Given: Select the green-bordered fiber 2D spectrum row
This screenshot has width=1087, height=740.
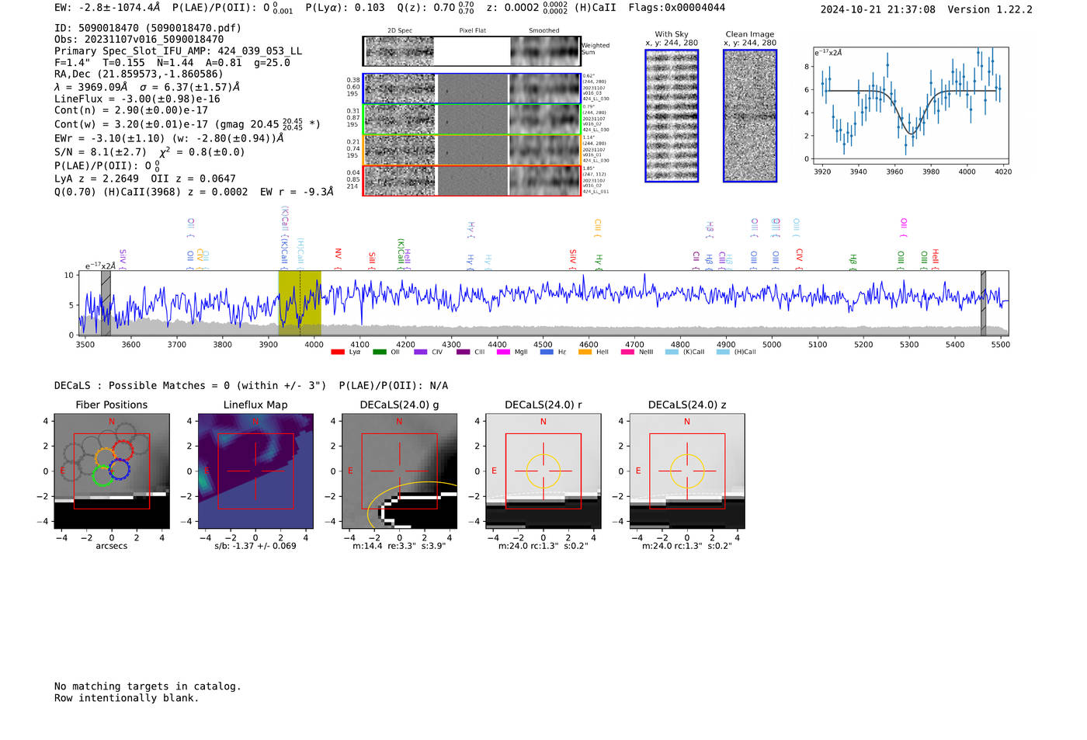Looking at the screenshot, I should [471, 119].
